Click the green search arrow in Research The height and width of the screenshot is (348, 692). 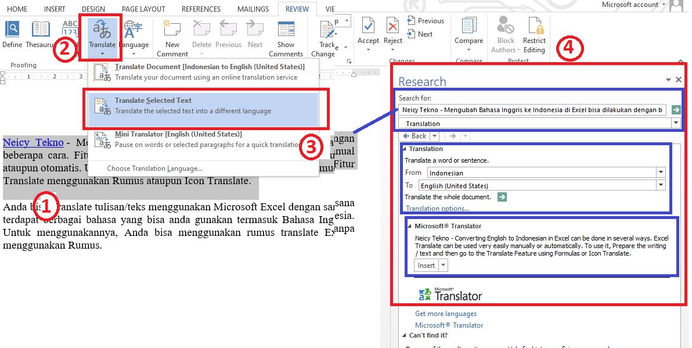click(676, 110)
